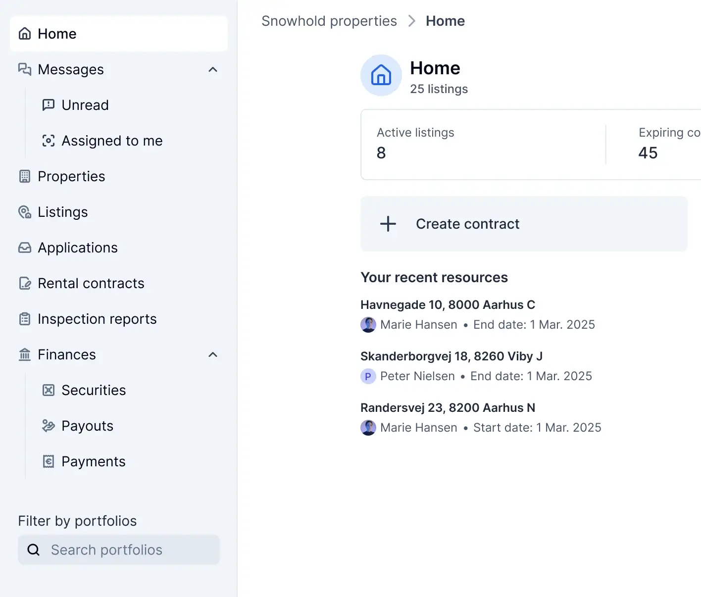This screenshot has height=597, width=701.
Task: Click the Securities icon under Finances
Action: (49, 390)
